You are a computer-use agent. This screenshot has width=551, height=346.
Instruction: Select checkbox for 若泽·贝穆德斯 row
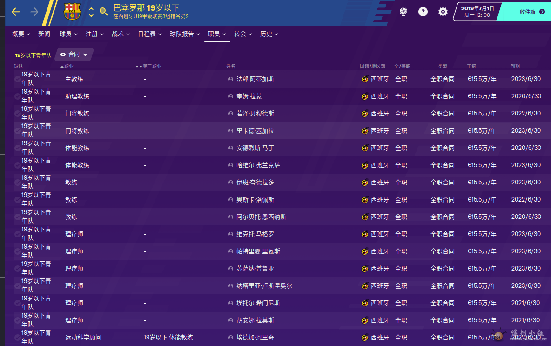point(17,114)
